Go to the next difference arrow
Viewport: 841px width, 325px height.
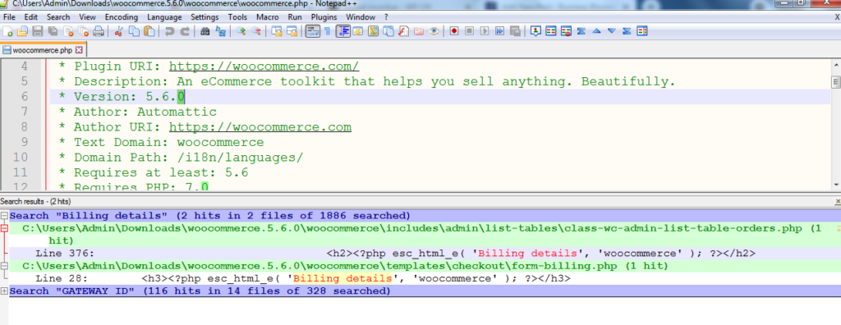click(611, 31)
